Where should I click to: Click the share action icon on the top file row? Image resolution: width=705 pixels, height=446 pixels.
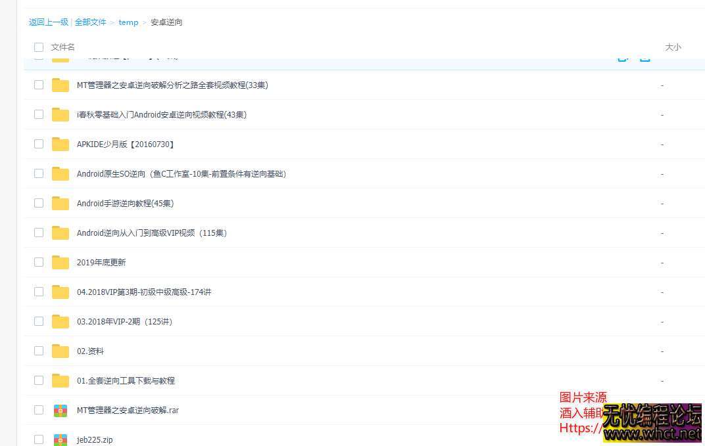623,56
